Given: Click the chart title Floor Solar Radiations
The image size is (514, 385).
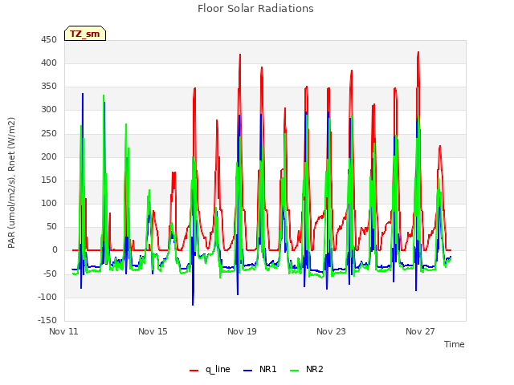Looking at the screenshot, I should (255, 8).
